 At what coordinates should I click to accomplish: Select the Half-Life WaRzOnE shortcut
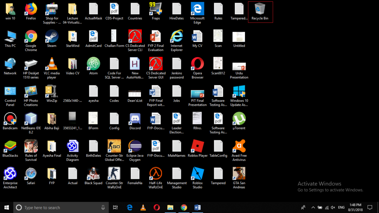156,178
